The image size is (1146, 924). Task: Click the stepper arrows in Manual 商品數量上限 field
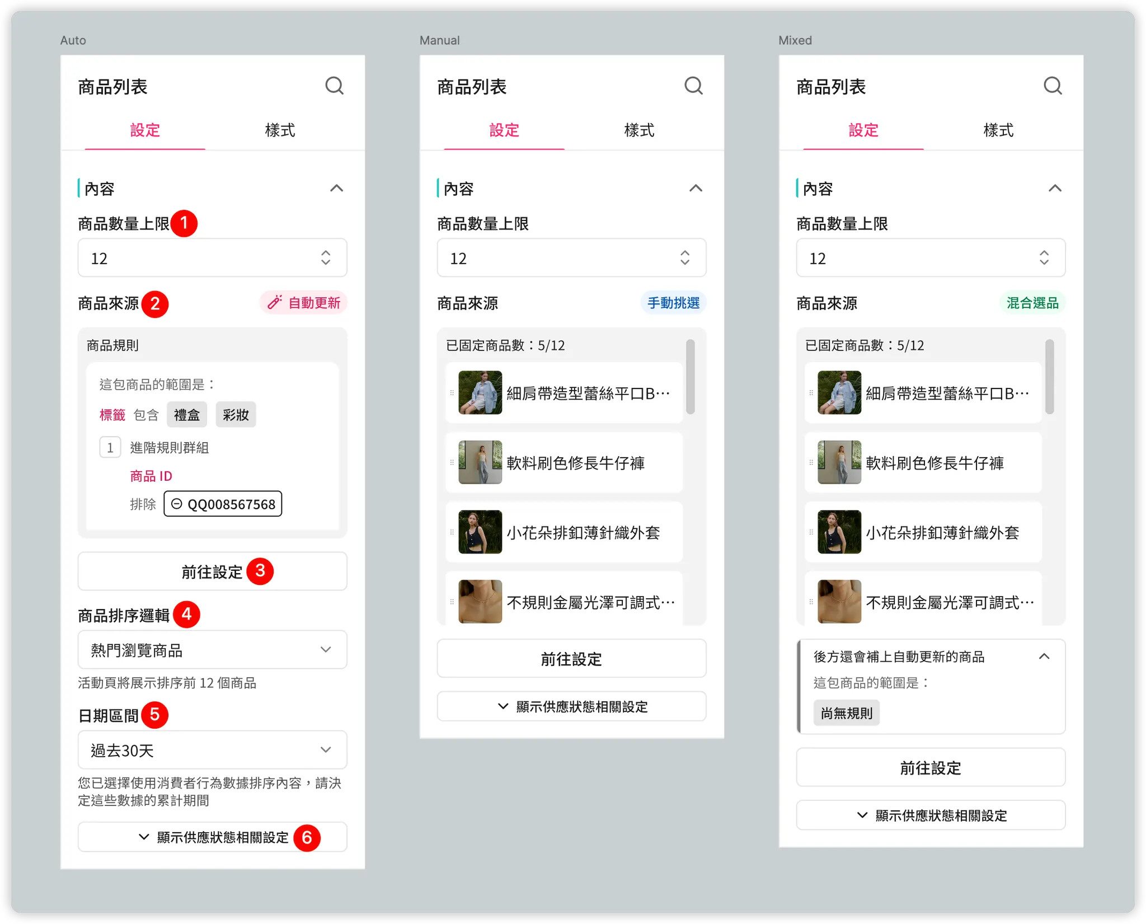[x=684, y=258]
